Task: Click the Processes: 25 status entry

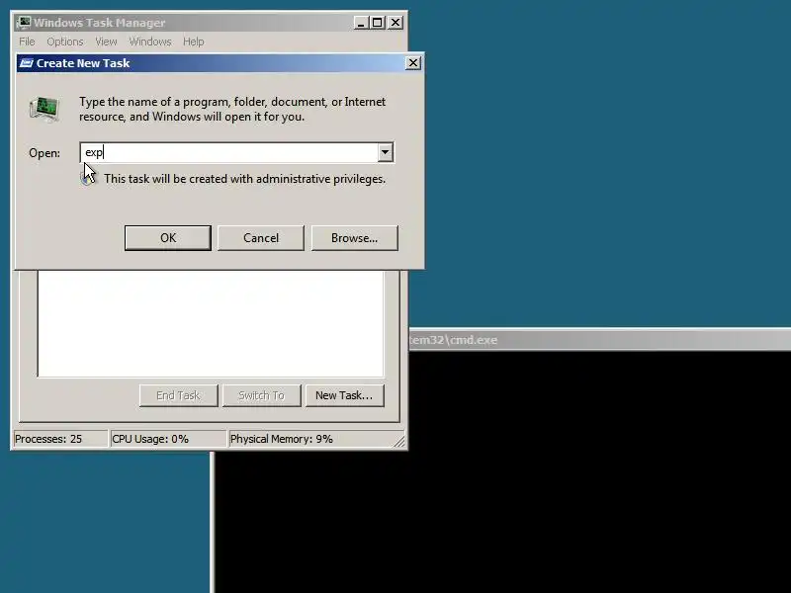Action: [60, 439]
